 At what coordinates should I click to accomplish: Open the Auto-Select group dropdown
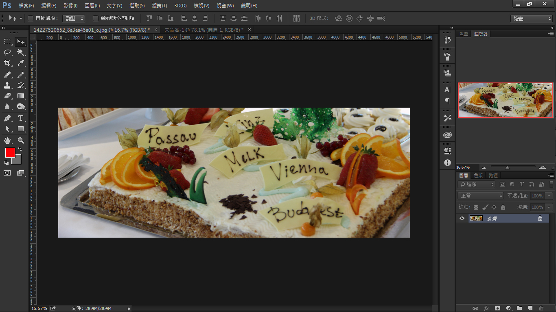click(x=74, y=18)
